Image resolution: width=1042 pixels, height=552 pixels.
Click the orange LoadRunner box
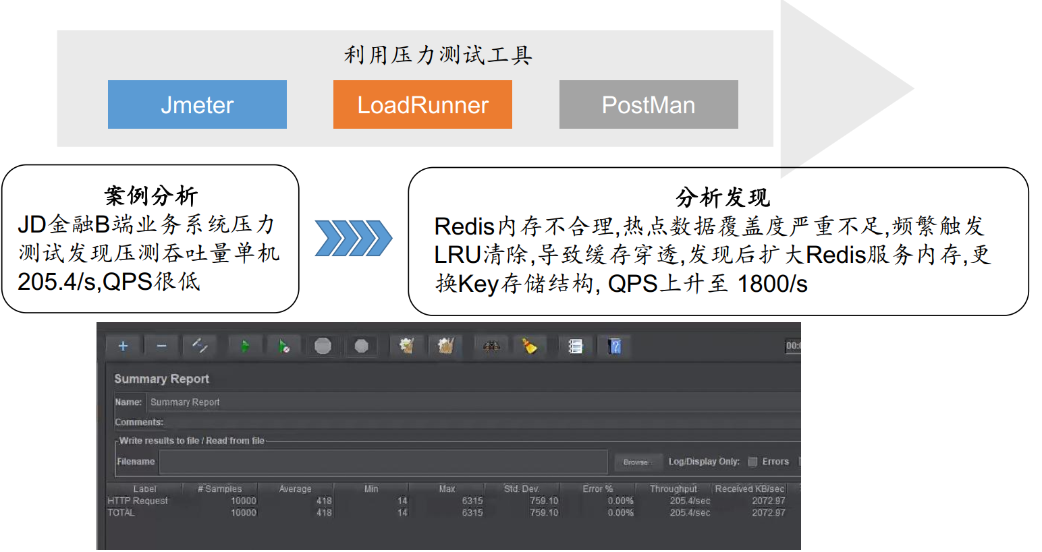422,104
